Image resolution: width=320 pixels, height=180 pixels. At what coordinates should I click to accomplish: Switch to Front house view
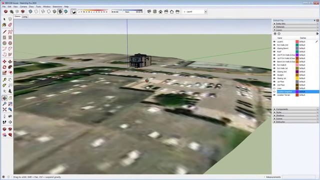tap(160, 11)
